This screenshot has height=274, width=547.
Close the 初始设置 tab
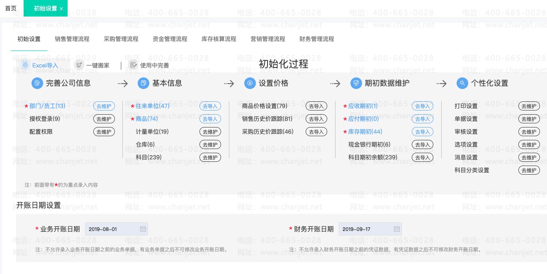point(61,9)
